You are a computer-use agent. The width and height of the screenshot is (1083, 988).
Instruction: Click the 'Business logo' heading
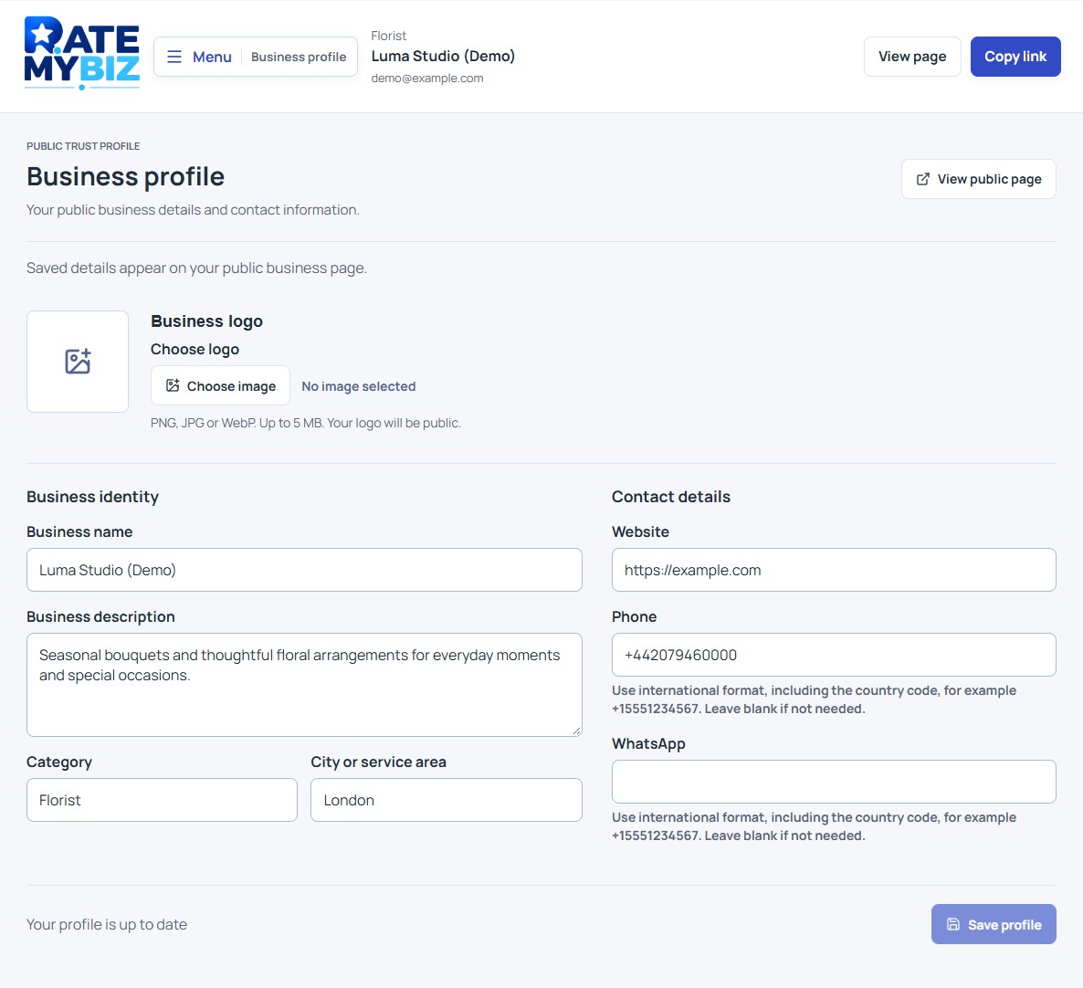pos(207,321)
